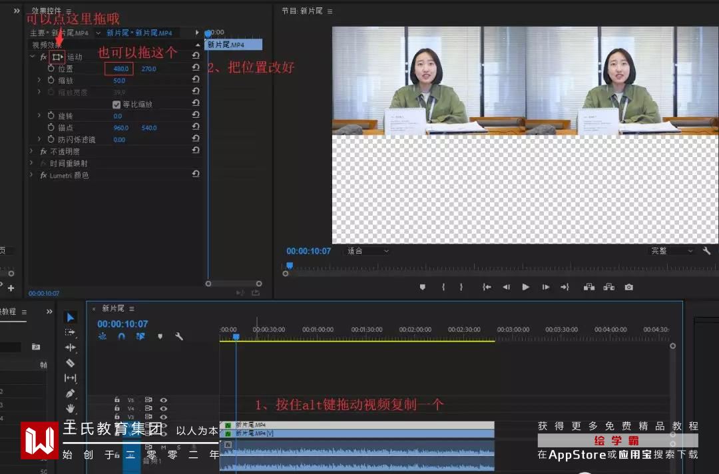Reset the Scale parameter
The width and height of the screenshot is (719, 474).
coord(196,79)
